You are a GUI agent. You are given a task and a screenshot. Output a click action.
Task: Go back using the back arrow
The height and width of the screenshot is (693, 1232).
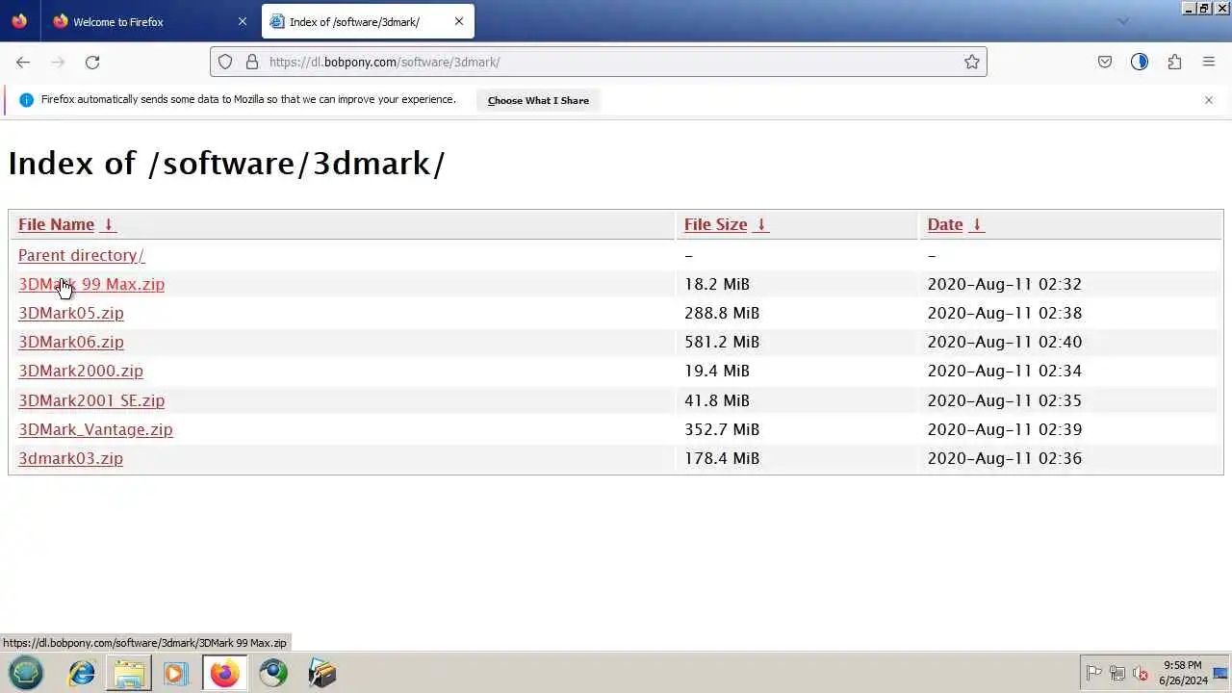tap(23, 62)
